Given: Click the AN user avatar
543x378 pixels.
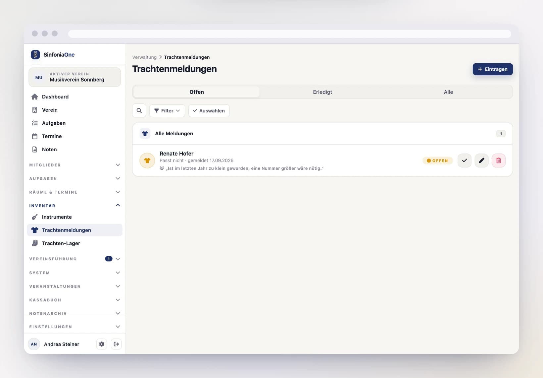Looking at the screenshot, I should (34, 344).
